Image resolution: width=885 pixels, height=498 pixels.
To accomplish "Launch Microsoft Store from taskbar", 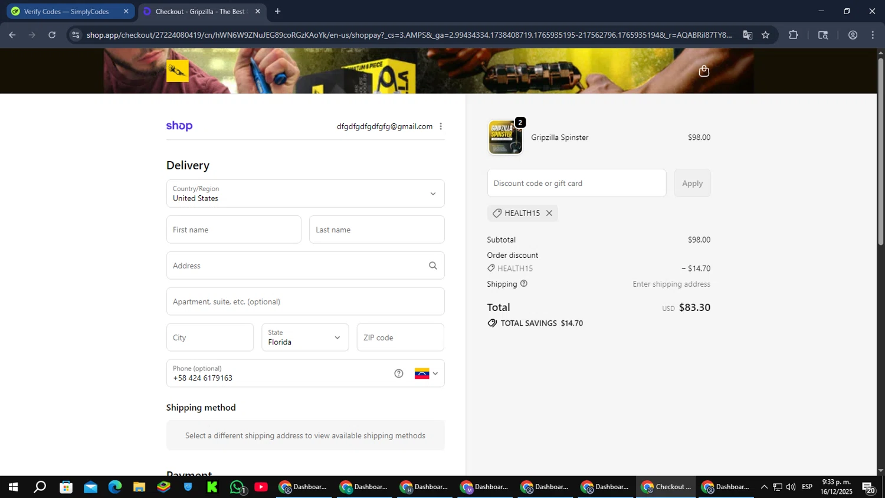I will point(66,487).
